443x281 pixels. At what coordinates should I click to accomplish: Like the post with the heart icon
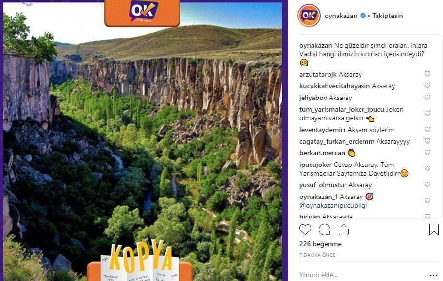305,230
